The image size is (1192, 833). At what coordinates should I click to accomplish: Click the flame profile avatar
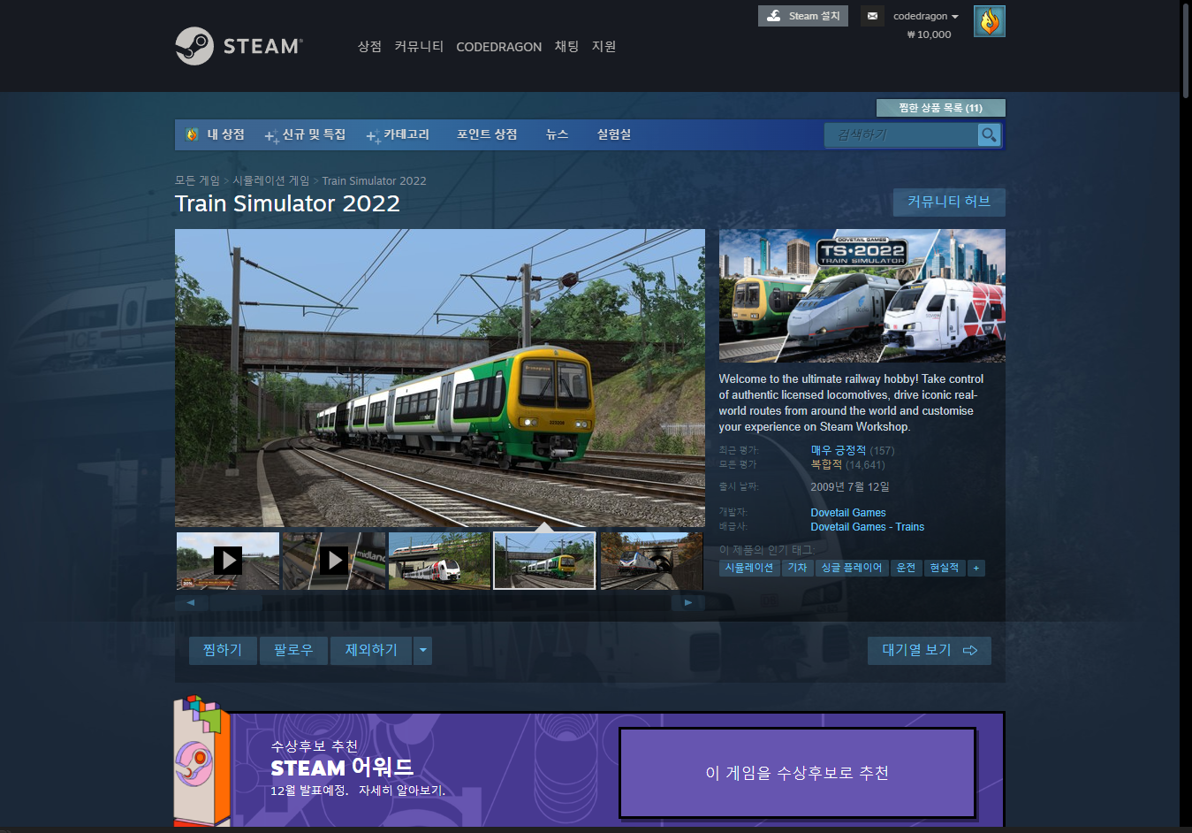click(x=989, y=21)
